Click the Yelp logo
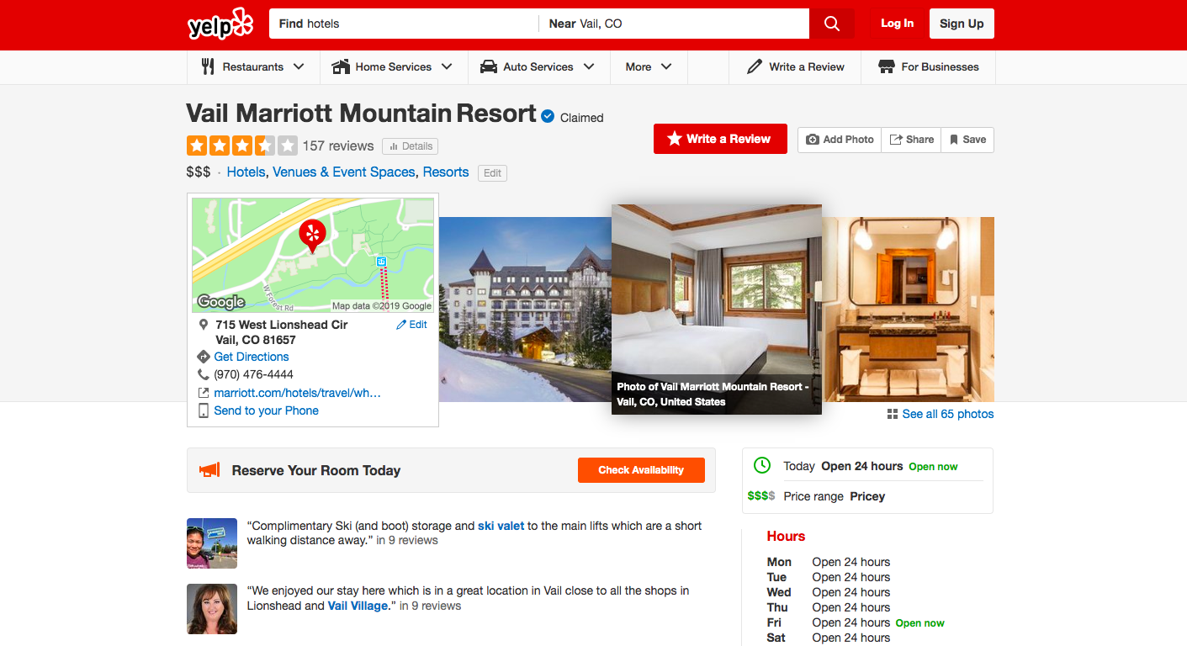 pyautogui.click(x=218, y=23)
